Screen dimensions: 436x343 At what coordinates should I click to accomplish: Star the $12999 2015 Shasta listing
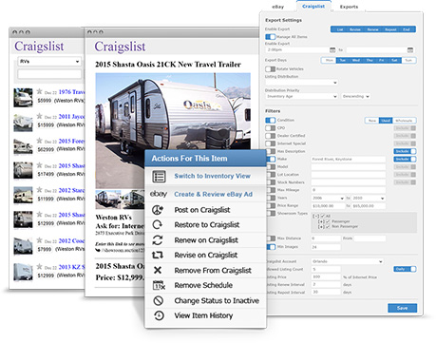tap(39, 214)
